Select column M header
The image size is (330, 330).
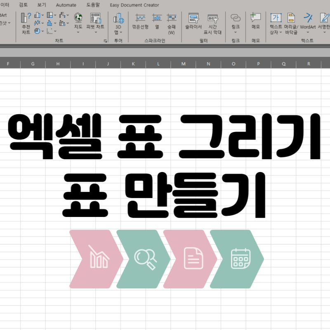pos(183,64)
